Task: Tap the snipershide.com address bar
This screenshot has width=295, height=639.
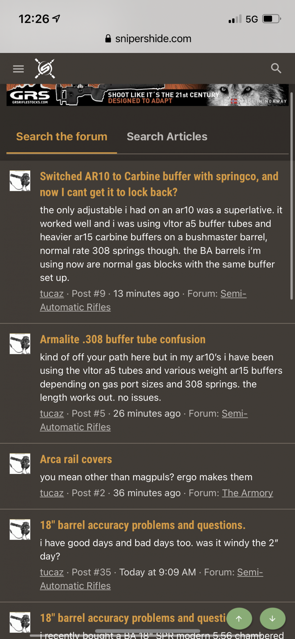Action: click(x=148, y=39)
